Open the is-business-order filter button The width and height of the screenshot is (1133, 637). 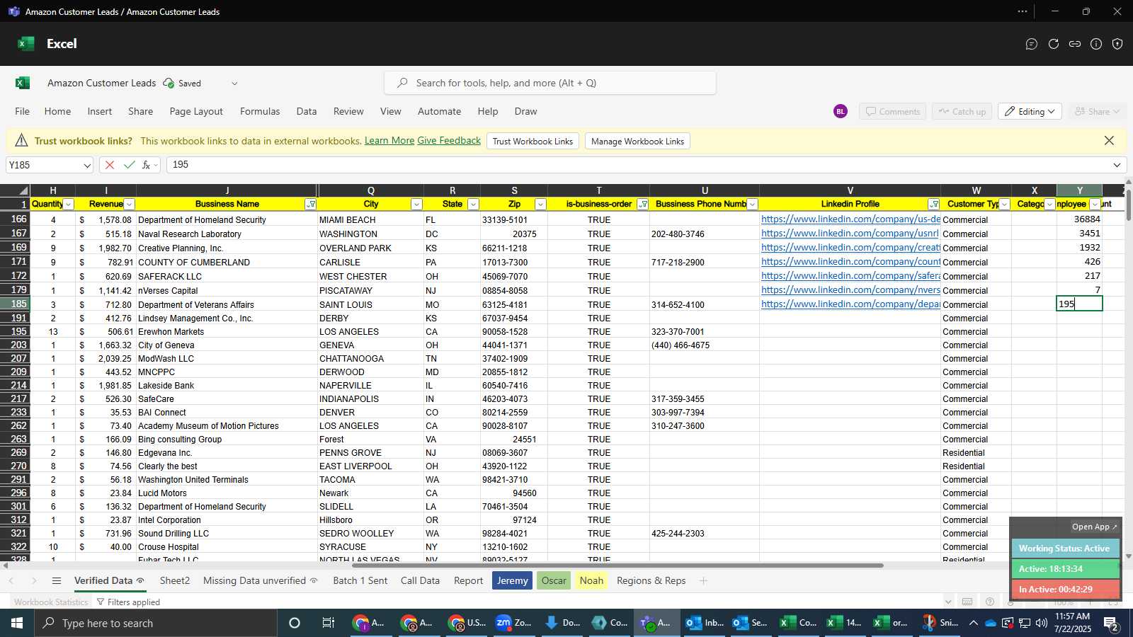coord(643,205)
